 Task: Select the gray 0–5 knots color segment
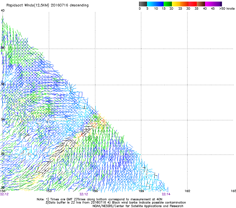[143, 4]
